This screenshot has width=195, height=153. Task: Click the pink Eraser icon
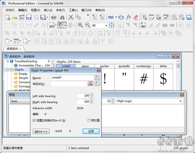point(136,17)
